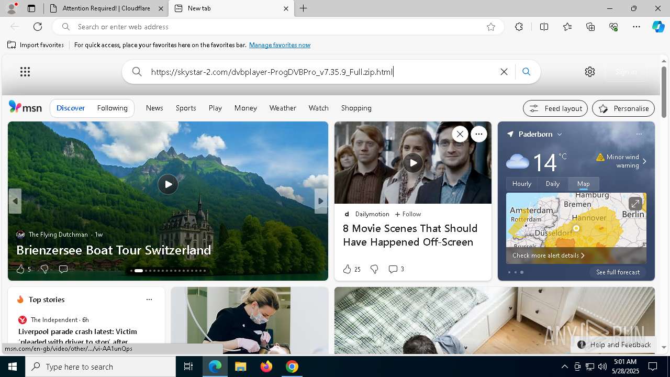Select the Discover feed tab
The image size is (670, 377).
(71, 108)
